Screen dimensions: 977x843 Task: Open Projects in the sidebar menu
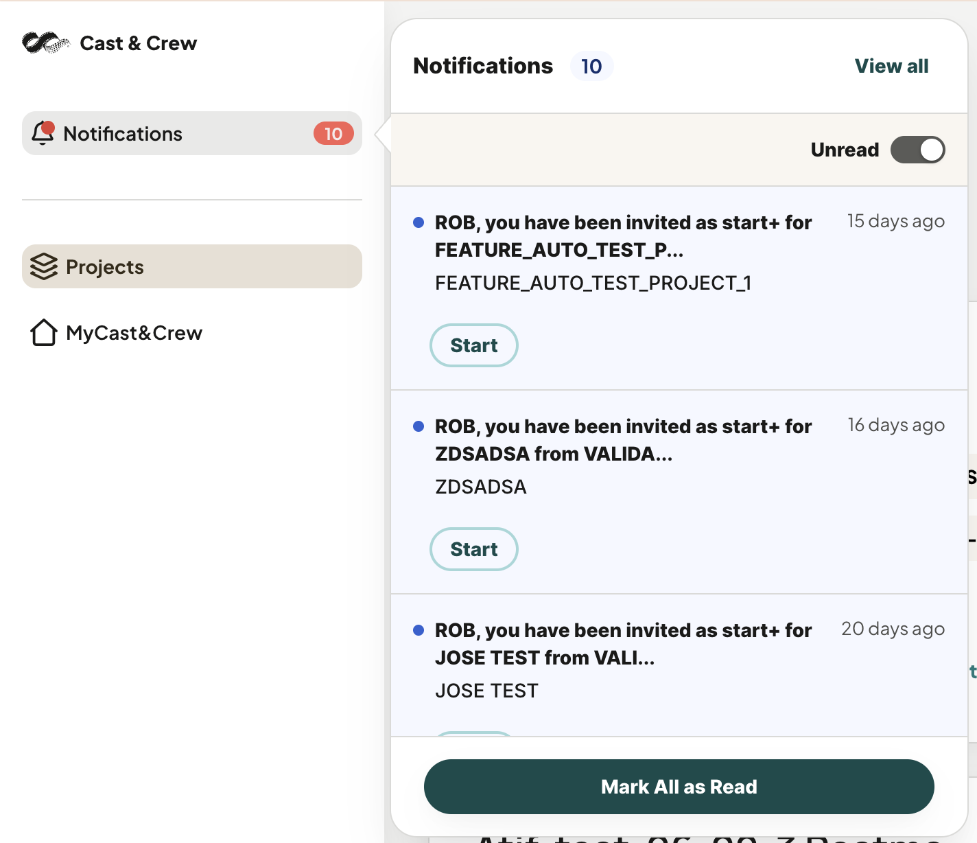(192, 266)
